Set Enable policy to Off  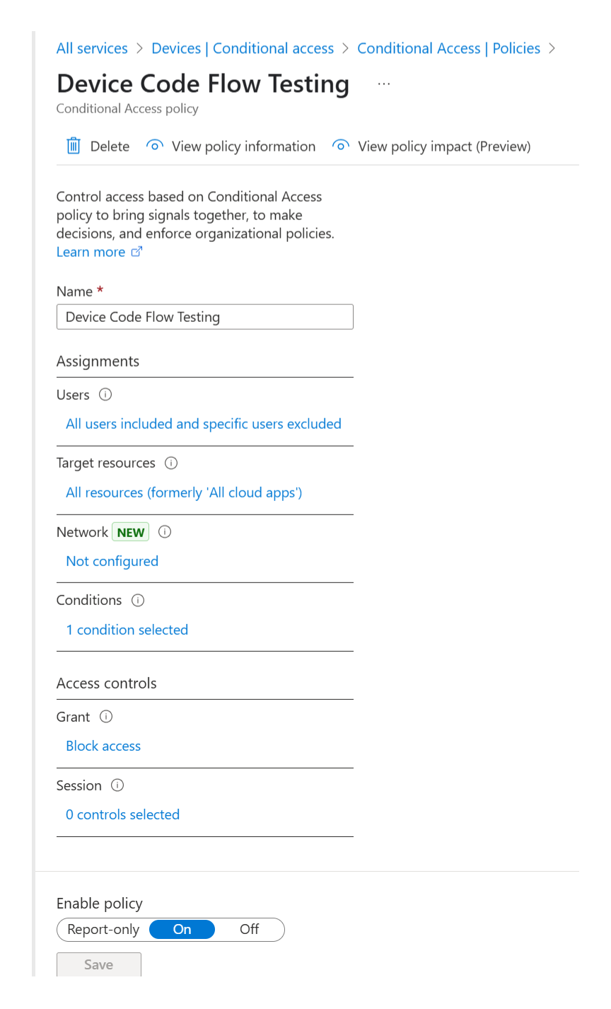[x=249, y=929]
